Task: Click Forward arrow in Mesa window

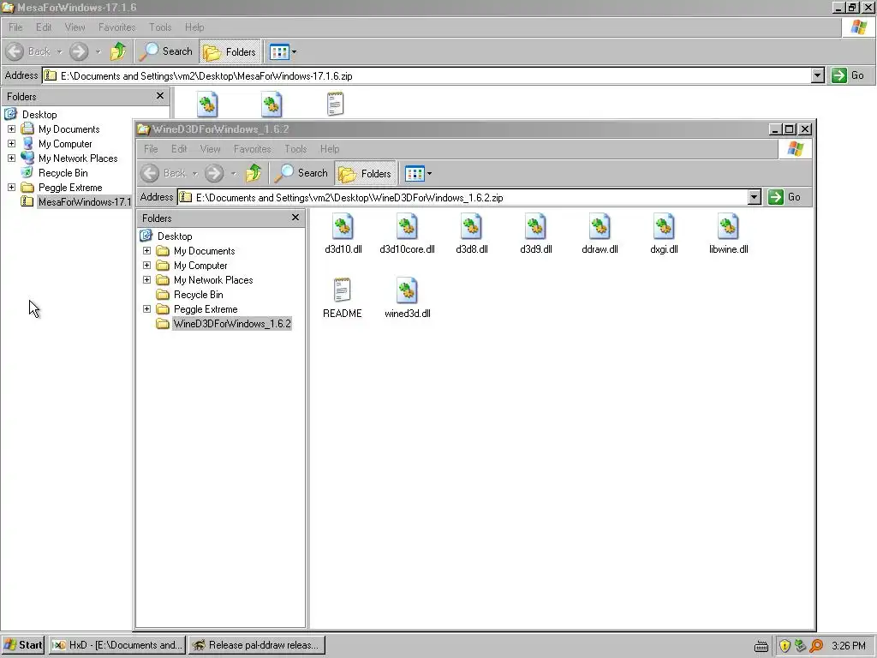Action: pos(79,51)
